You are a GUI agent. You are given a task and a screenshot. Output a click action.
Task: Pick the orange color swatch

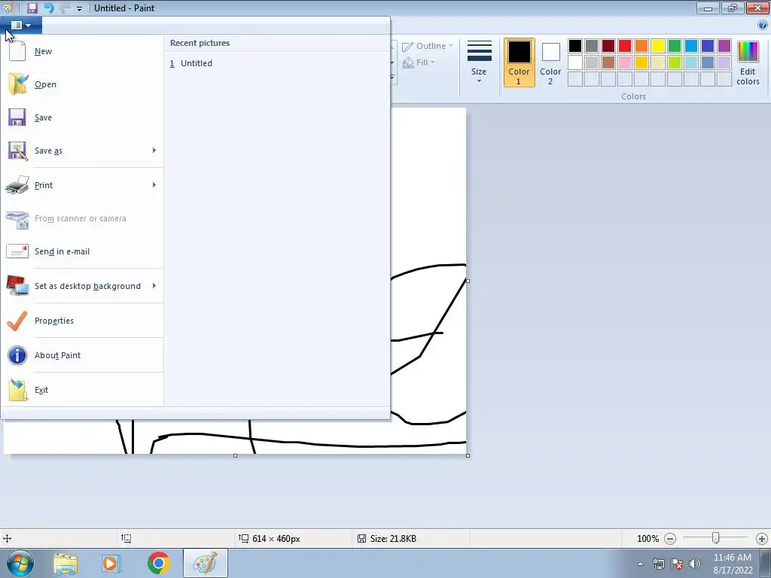641,46
